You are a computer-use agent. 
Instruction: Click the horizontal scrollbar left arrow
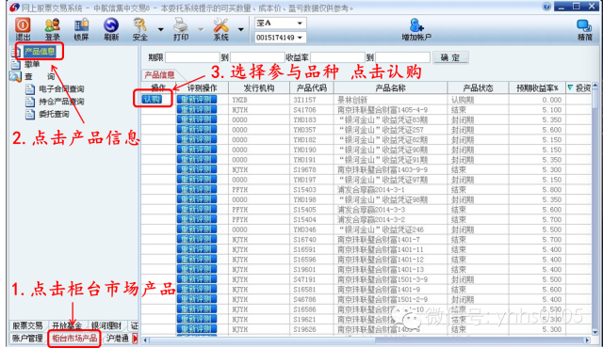[145, 340]
